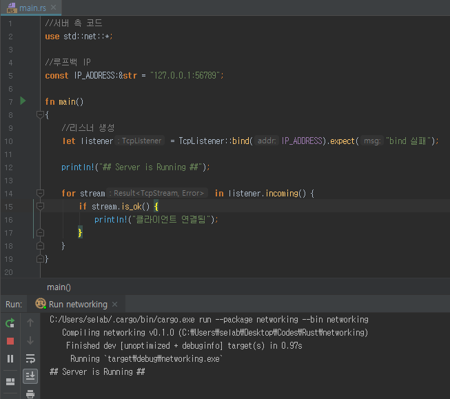Collapse the for loop fold at line 14
450x399 pixels.
tap(40, 193)
